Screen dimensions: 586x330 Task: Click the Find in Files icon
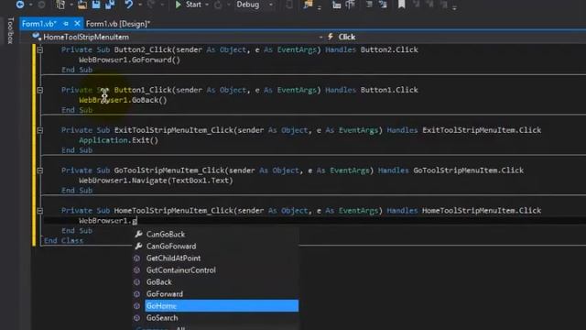click(x=308, y=5)
